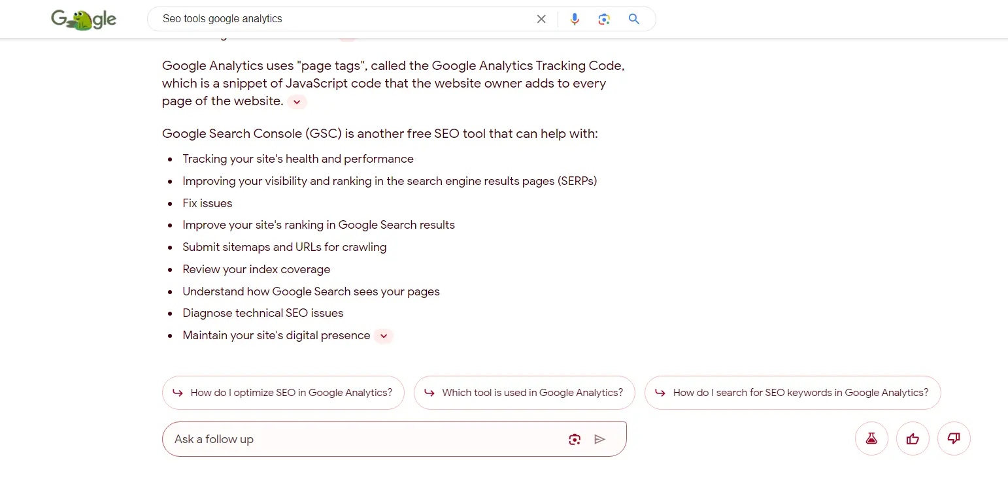Expand chevron after 'page of the website.'
1008x479 pixels.
(x=297, y=102)
